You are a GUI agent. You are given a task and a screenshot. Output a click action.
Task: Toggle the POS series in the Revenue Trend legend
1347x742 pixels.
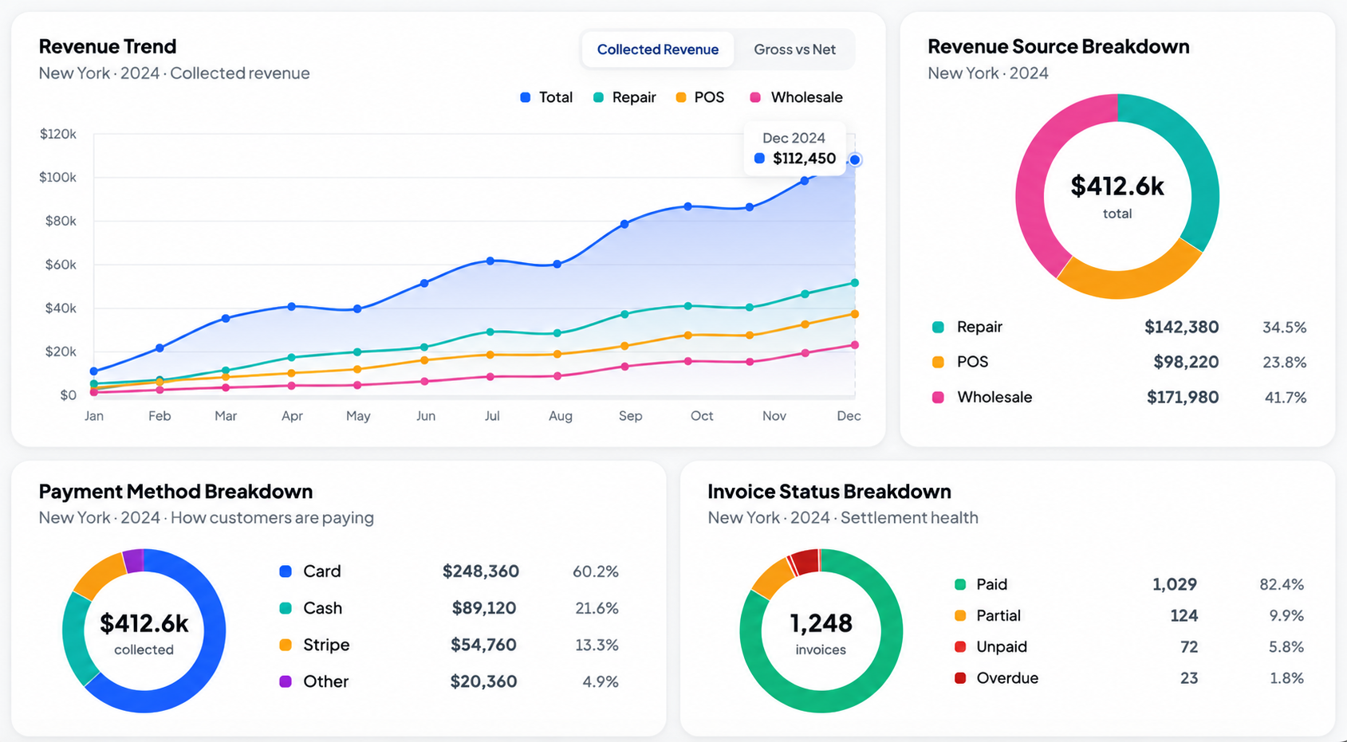699,97
